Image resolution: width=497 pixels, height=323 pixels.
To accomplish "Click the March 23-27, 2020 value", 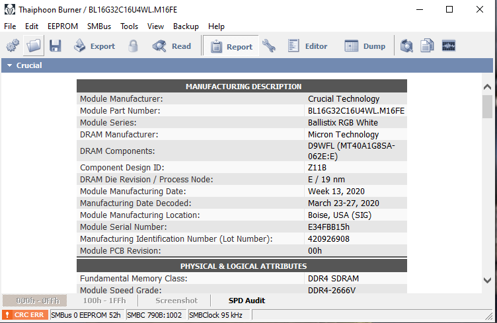I will 343,203.
